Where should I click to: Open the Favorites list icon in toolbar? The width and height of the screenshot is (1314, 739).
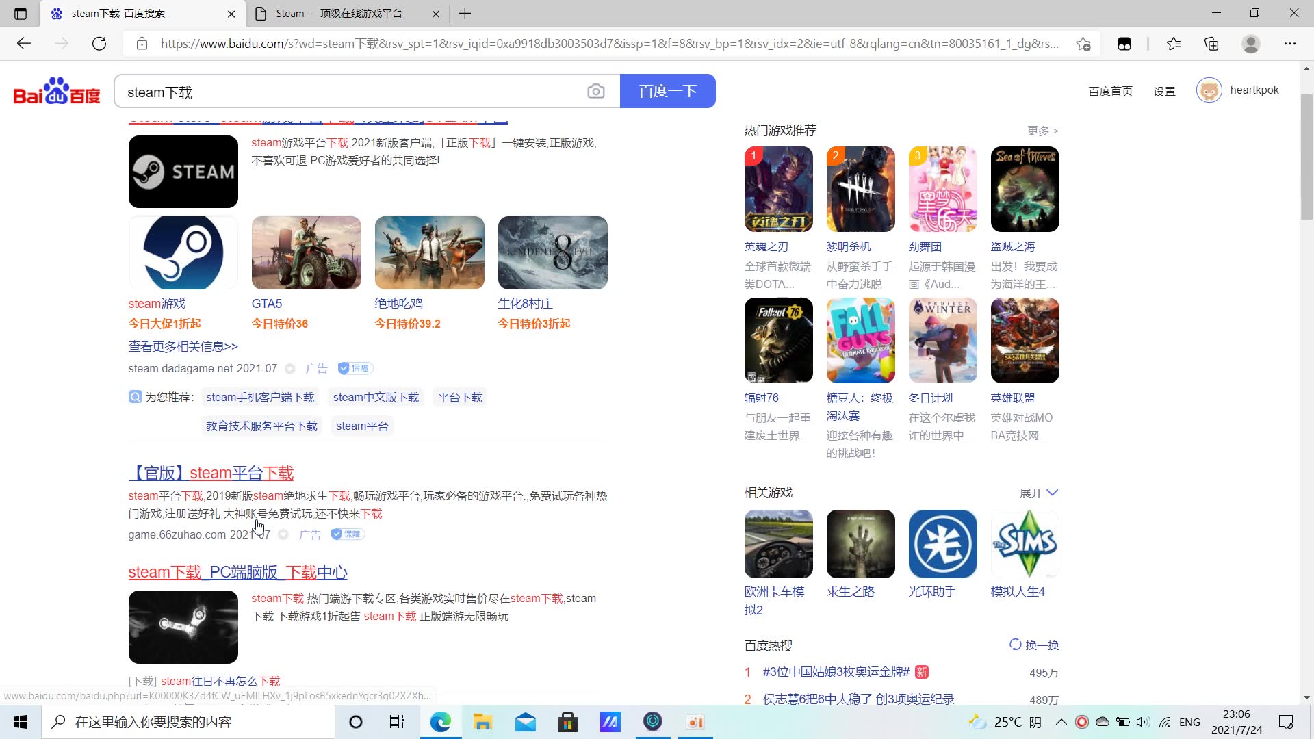coord(1174,44)
